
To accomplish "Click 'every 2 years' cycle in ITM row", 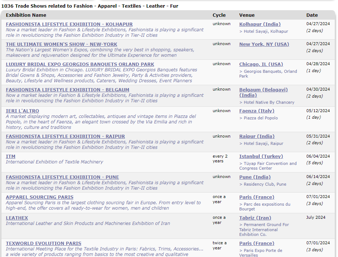I will [x=220, y=159].
